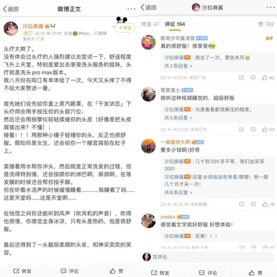
Task: Open the 赞 742 likes list
Action: click(266, 24)
